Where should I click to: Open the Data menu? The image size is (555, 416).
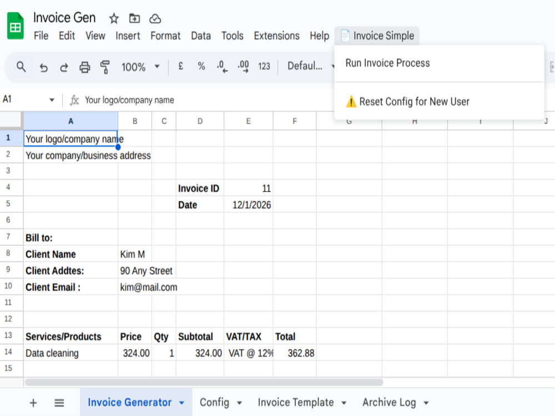201,35
